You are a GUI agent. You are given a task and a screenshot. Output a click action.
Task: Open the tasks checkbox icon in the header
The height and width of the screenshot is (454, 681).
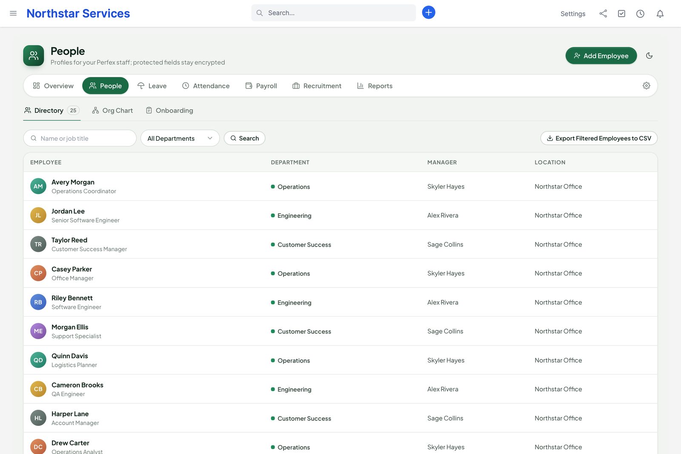pos(621,14)
